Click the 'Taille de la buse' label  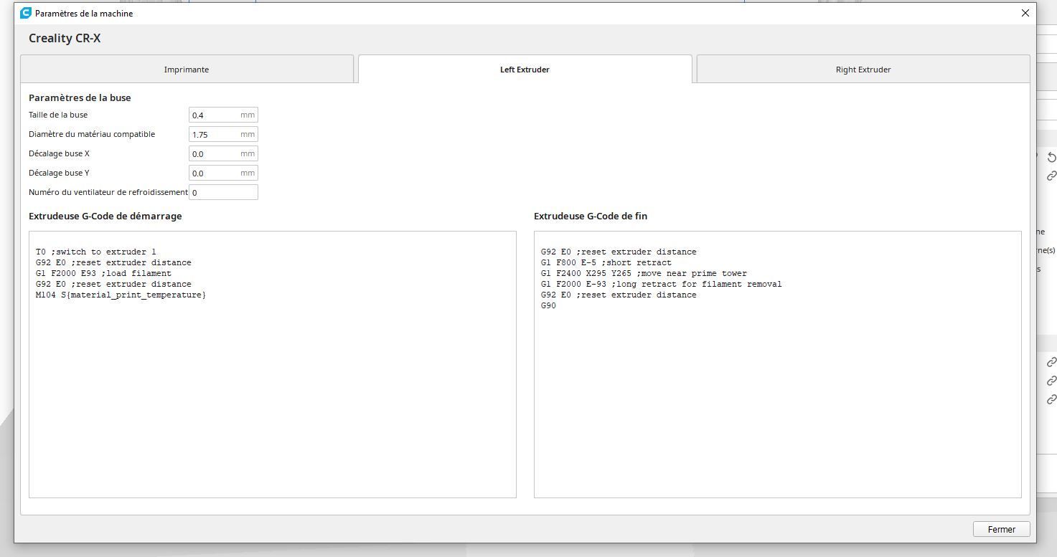point(58,115)
